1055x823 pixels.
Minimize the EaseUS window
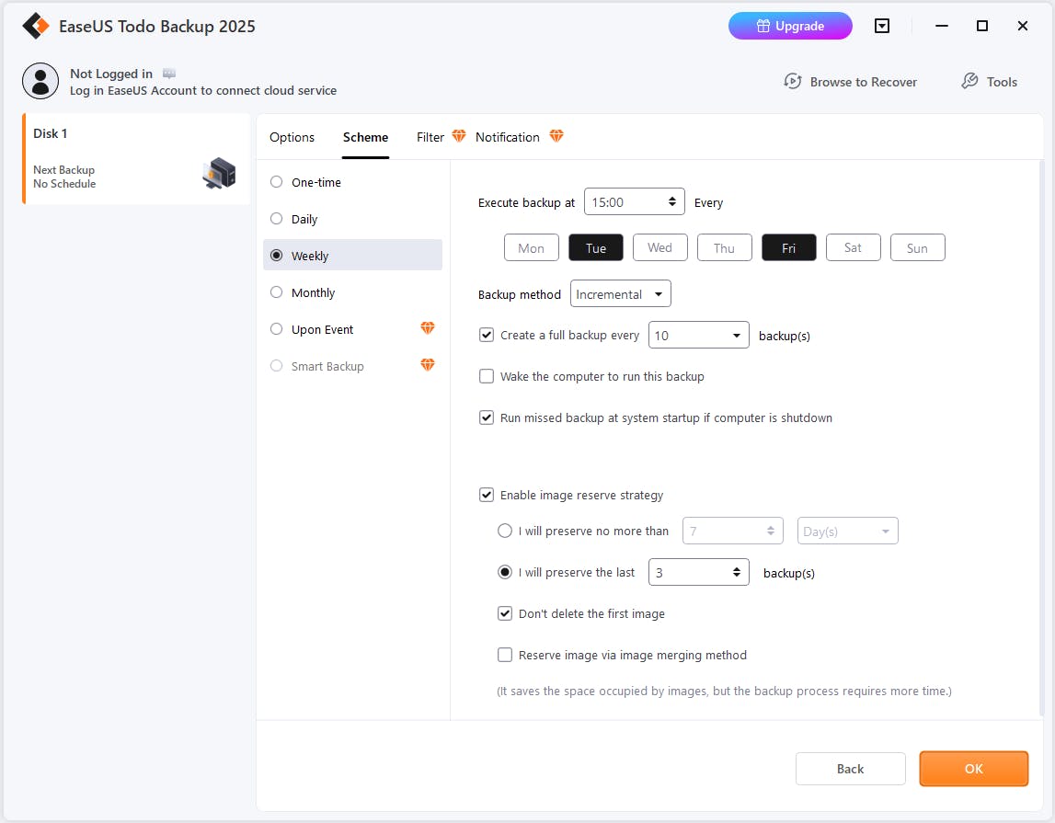(941, 27)
